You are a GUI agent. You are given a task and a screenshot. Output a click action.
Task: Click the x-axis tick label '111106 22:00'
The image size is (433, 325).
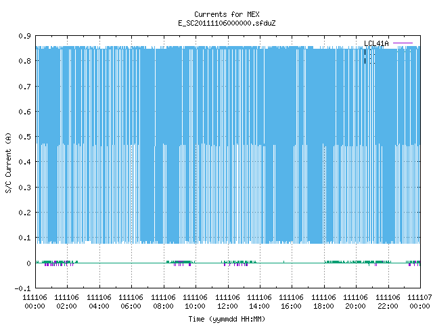coord(388,302)
